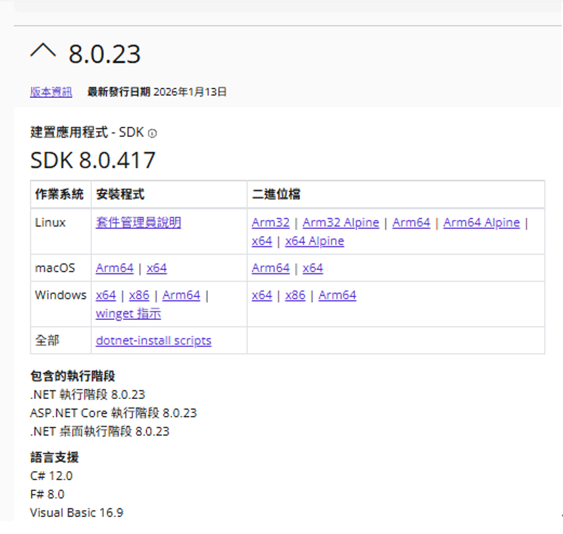Click the SDK 8.0.417 heading
This screenshot has height=534, width=563.
click(x=92, y=160)
